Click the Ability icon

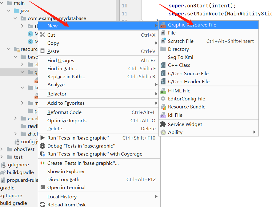[163, 132]
